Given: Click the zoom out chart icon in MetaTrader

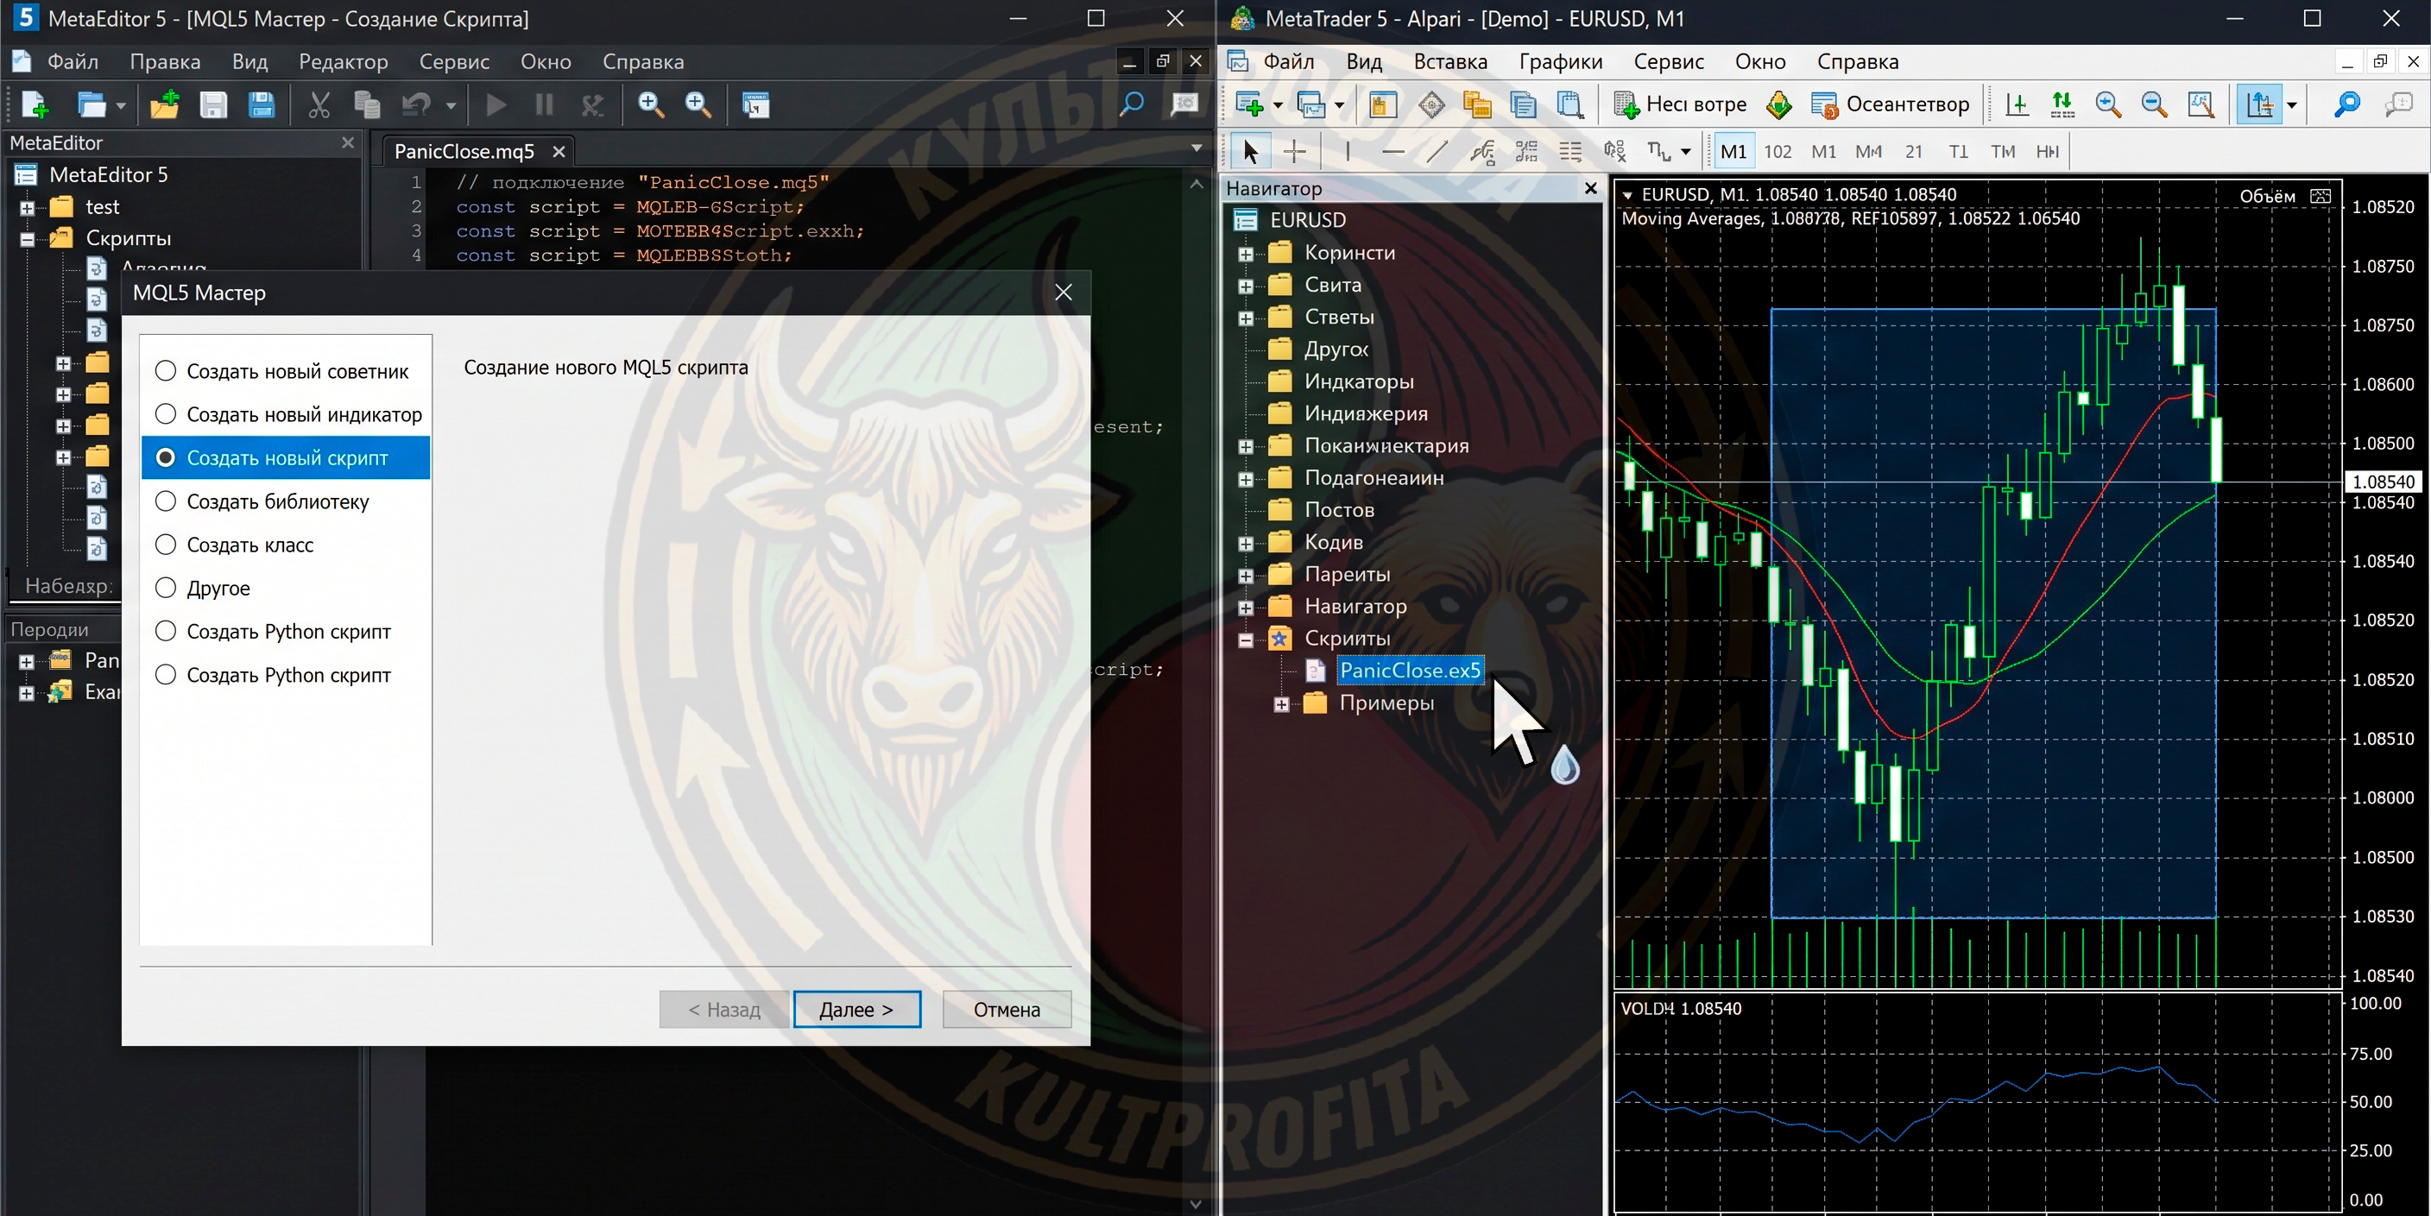Looking at the screenshot, I should pyautogui.click(x=2155, y=104).
